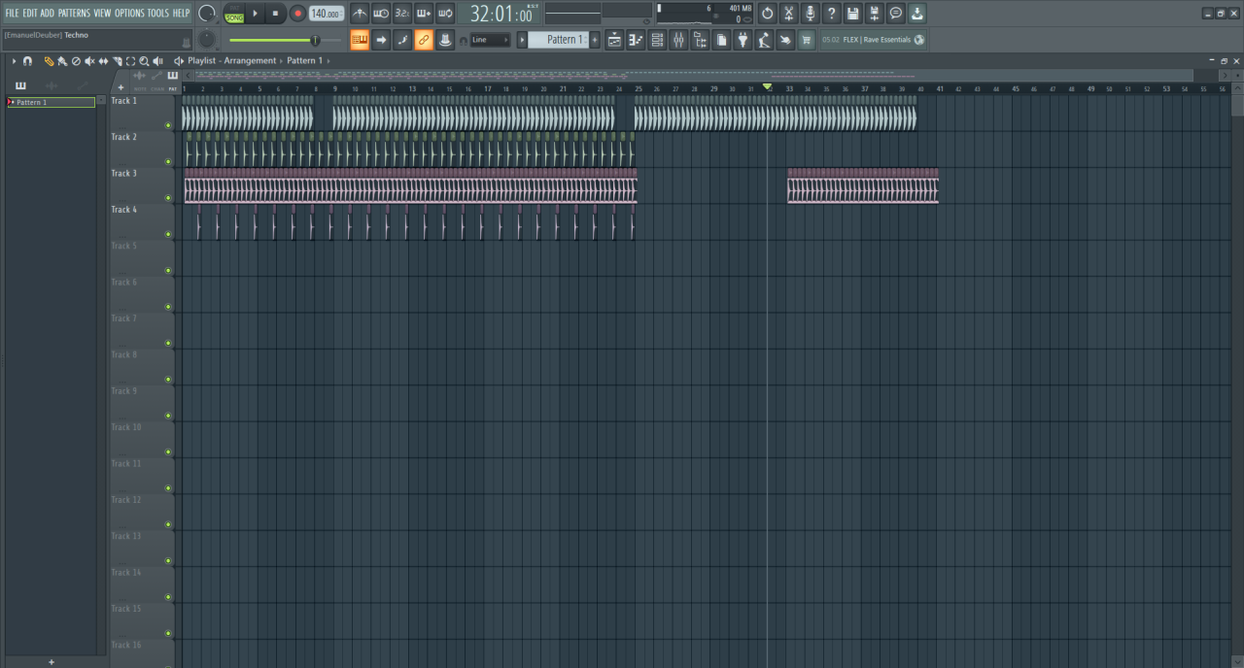The width and height of the screenshot is (1244, 668).
Task: Stop playback with the Stop button
Action: (276, 14)
